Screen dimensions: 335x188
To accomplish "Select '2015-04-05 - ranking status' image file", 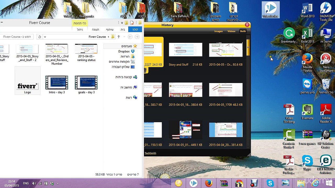I will 86,53.
